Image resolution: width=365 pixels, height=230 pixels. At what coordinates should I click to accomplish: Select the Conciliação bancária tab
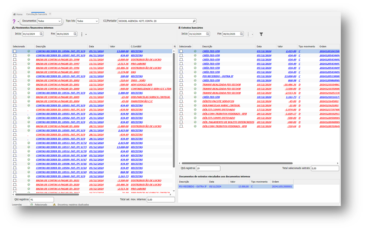tap(36, 14)
